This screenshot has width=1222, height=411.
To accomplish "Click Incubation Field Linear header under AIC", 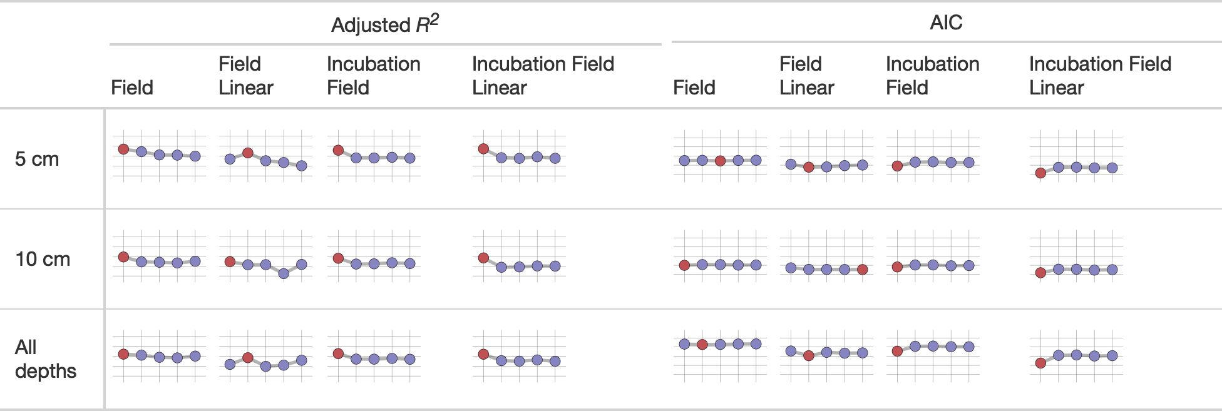I will (x=1099, y=76).
